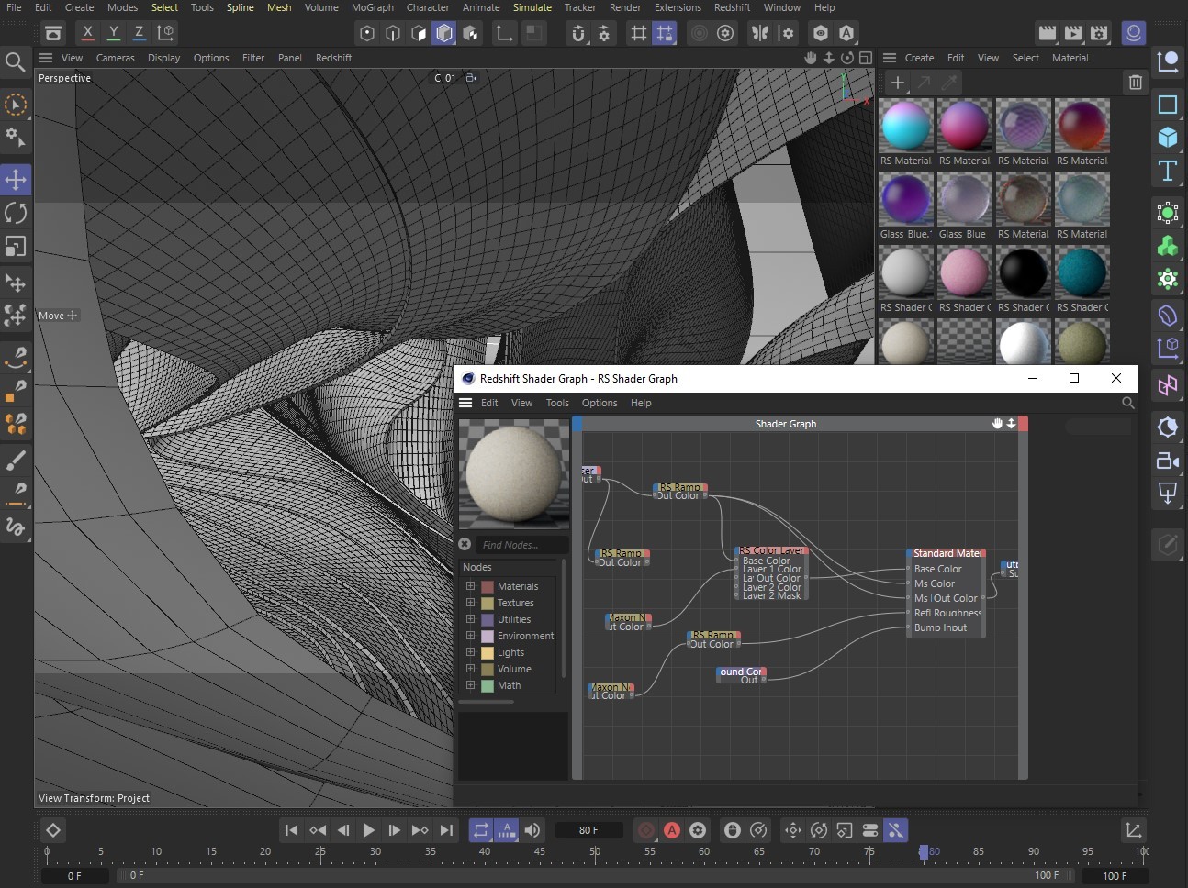Expand the Materials node category
Viewport: 1188px width, 888px height.
470,586
